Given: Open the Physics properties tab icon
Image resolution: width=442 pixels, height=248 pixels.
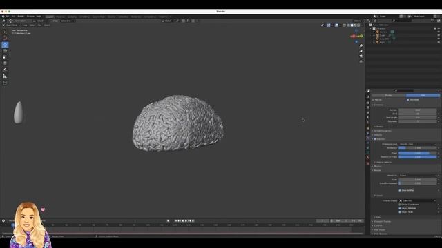Looking at the screenshot, I should 368,143.
